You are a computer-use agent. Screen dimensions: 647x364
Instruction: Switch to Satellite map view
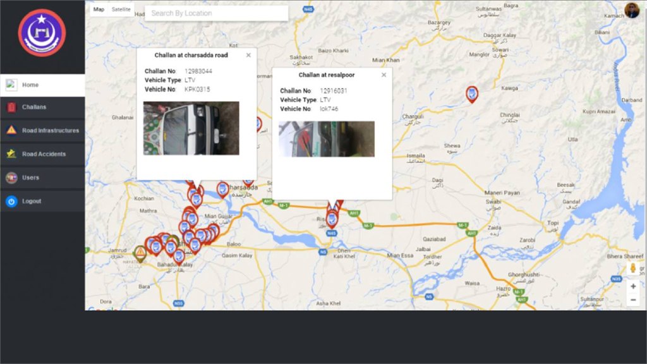click(x=121, y=9)
